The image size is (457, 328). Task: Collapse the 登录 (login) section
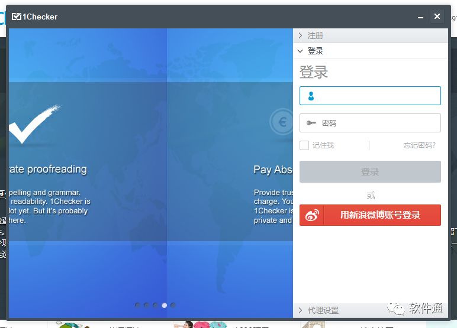pos(370,51)
